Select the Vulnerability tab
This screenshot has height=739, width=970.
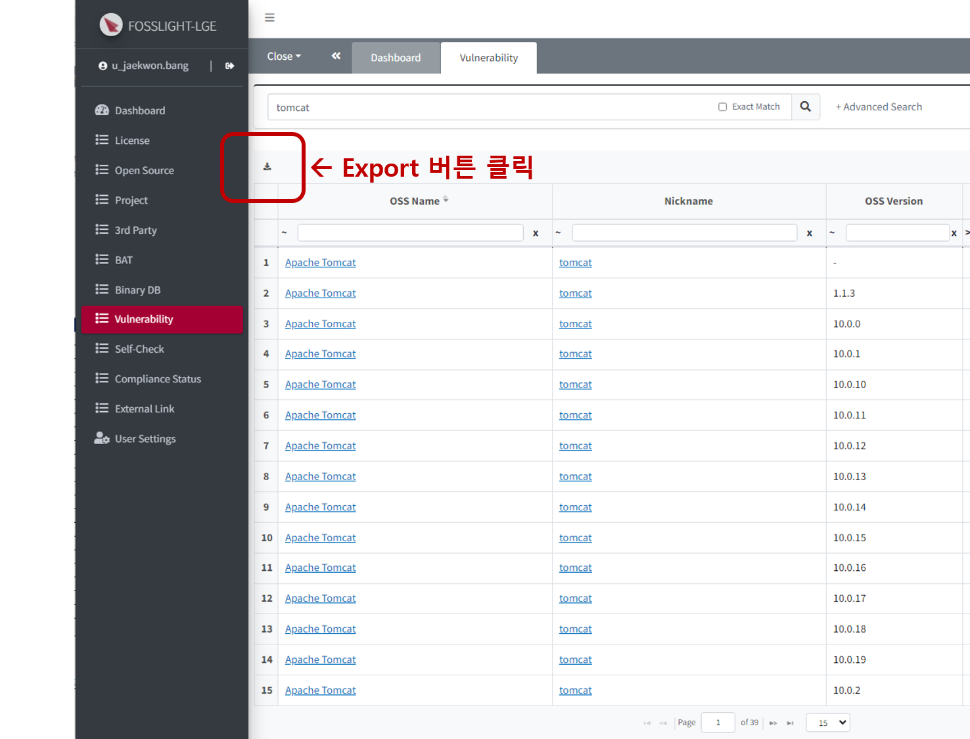488,58
